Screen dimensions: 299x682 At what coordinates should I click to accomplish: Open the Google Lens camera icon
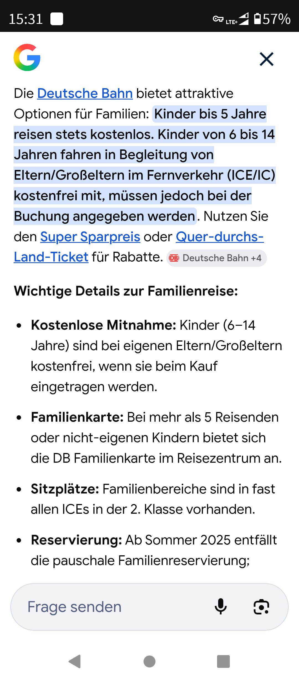[x=261, y=607]
